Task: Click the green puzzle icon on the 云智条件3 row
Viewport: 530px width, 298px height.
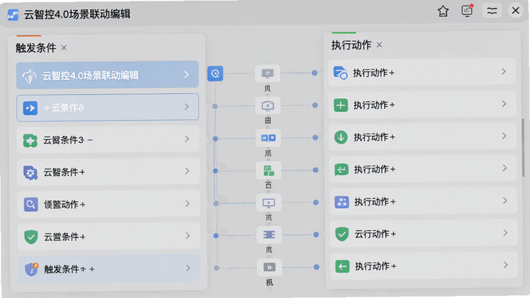Action: (30, 140)
